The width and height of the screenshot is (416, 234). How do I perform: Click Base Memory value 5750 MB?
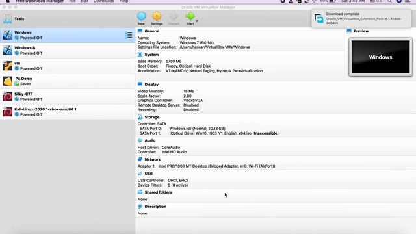174,61
